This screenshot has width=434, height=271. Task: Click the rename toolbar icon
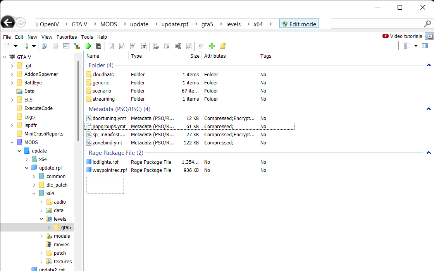pyautogui.click(x=178, y=46)
